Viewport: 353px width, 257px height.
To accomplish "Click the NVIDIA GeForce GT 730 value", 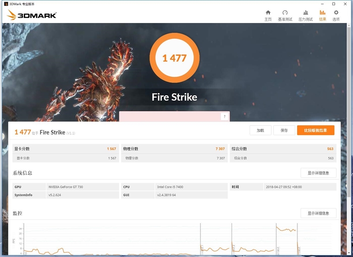I will tap(66, 187).
